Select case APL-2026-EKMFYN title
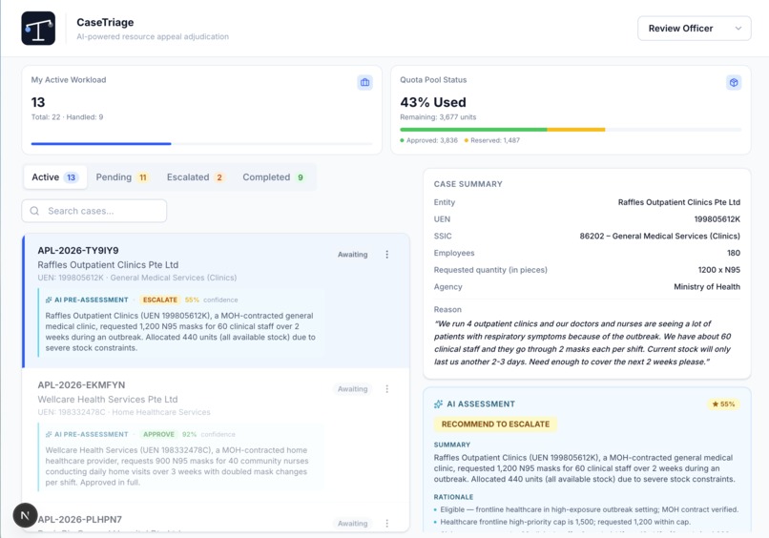This screenshot has height=538, width=769. click(81, 385)
